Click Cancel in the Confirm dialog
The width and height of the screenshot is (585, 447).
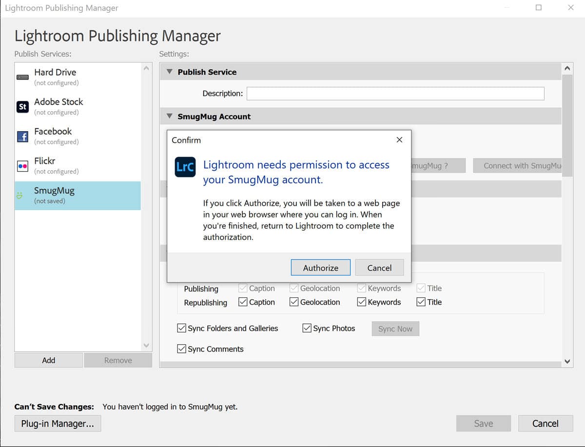click(x=379, y=268)
